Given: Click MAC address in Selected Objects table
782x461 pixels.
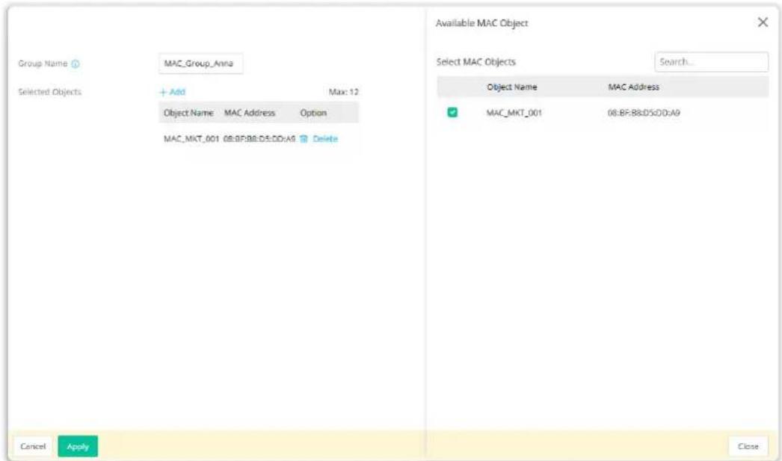Looking at the screenshot, I should 259,138.
